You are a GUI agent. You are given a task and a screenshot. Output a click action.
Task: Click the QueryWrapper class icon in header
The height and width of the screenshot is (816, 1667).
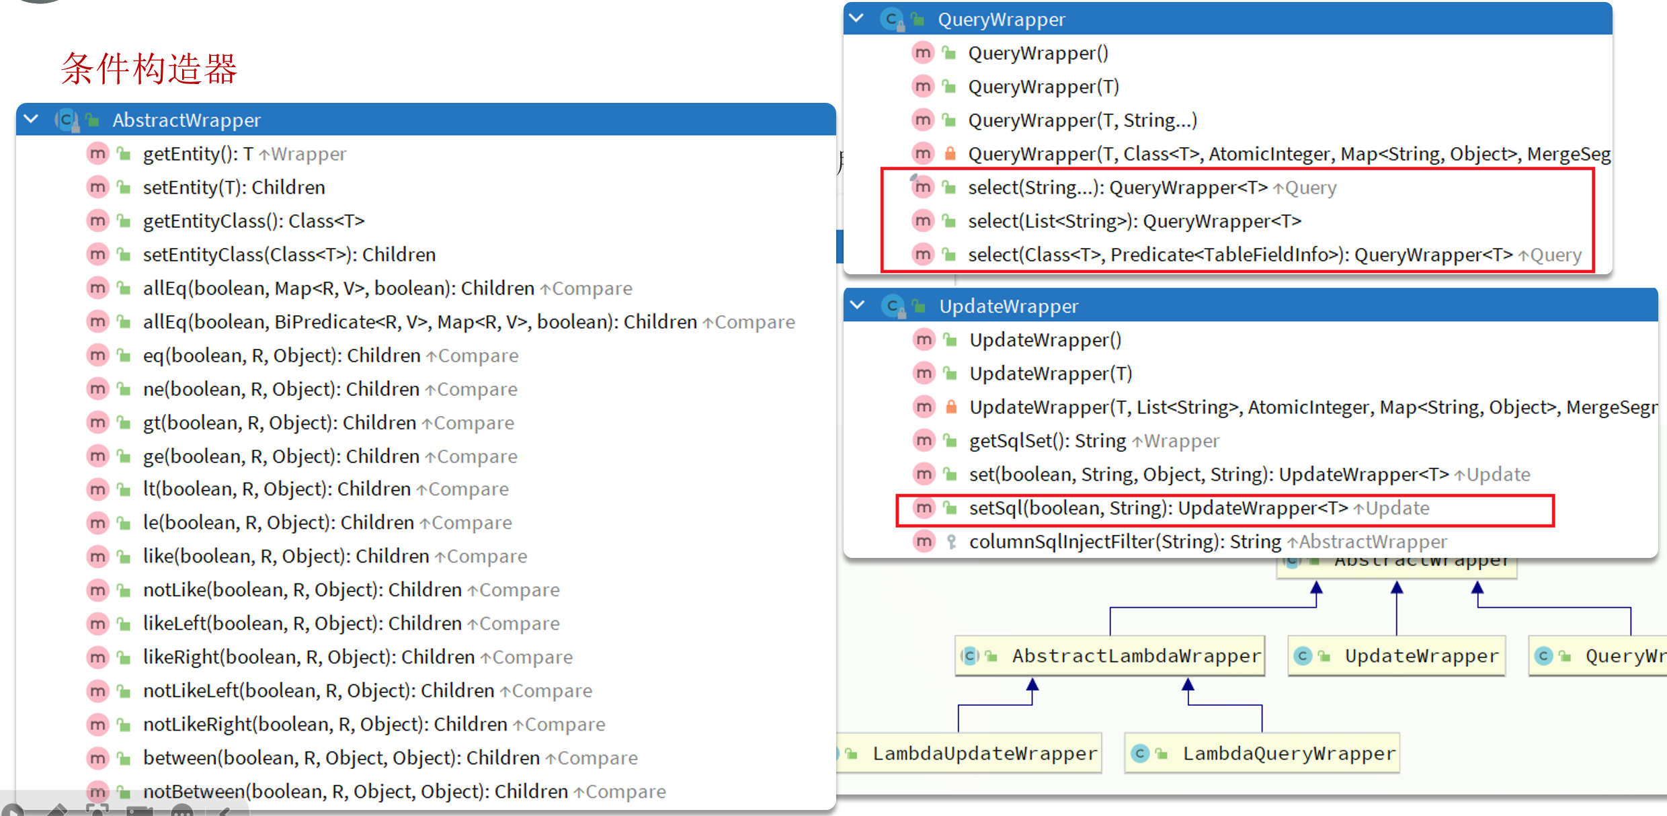pos(892,19)
